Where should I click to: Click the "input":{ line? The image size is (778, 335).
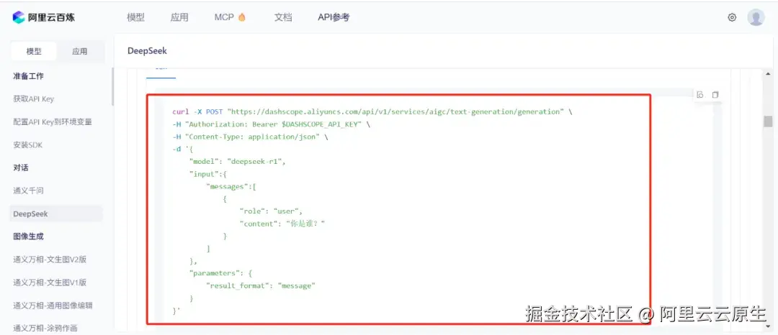(207, 174)
